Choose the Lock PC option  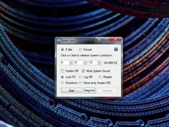tap(62, 77)
